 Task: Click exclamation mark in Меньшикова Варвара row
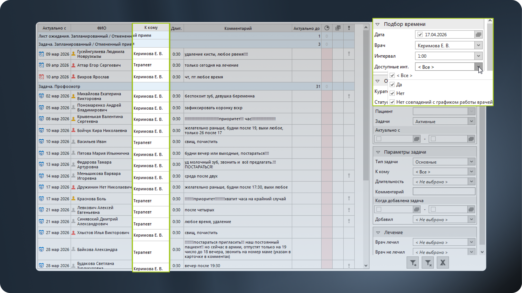pos(349,176)
